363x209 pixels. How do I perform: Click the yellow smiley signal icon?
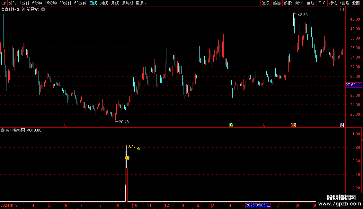click(127, 158)
